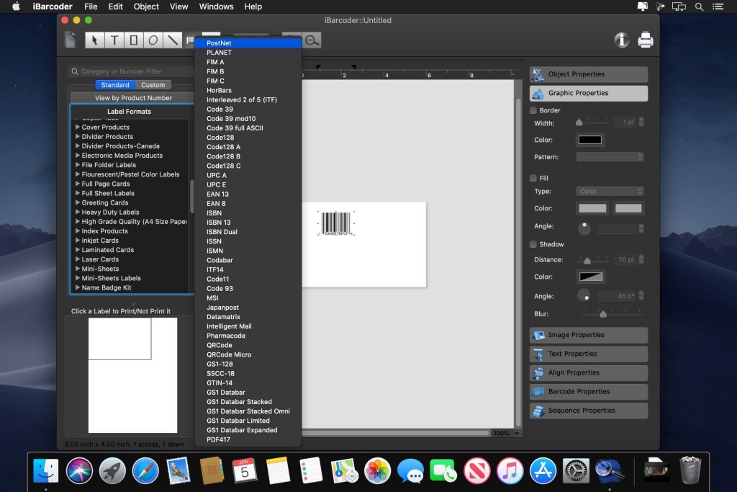Select the rectangle drawing tool
The image size is (737, 492).
(x=132, y=40)
